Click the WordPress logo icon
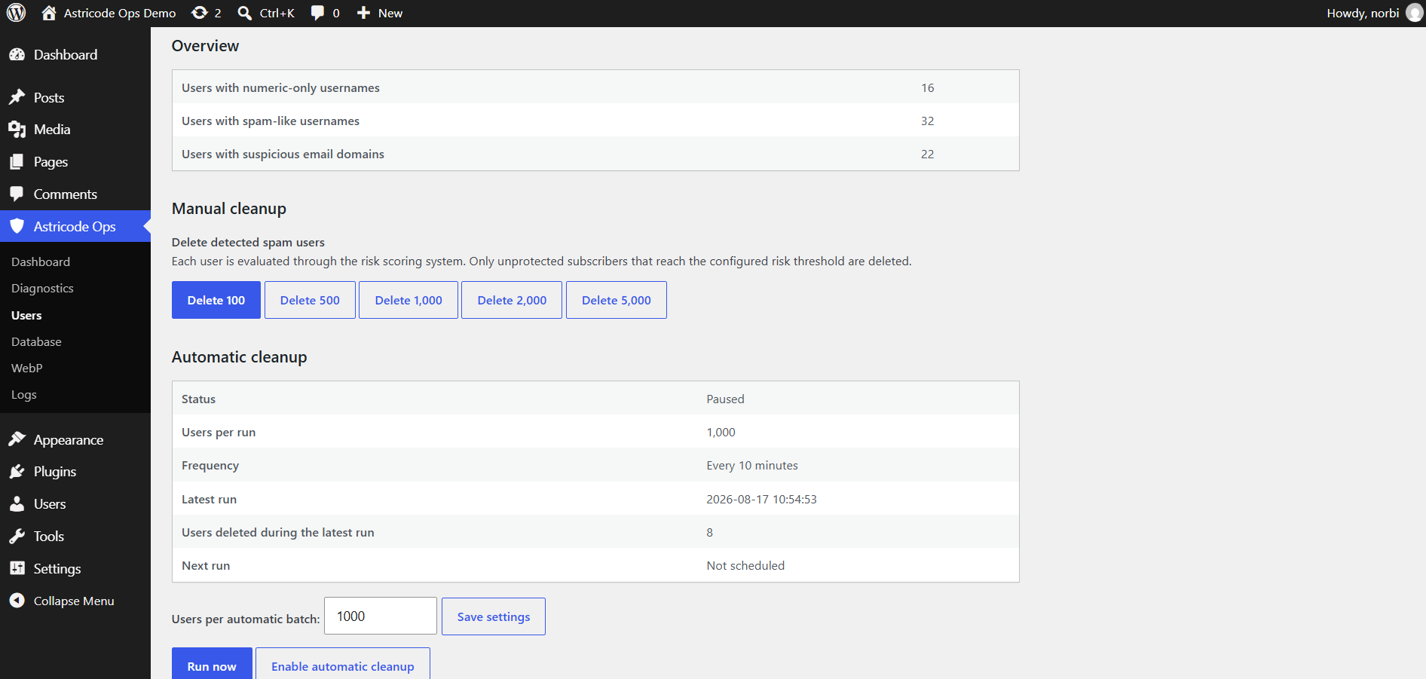1426x679 pixels. [x=17, y=13]
